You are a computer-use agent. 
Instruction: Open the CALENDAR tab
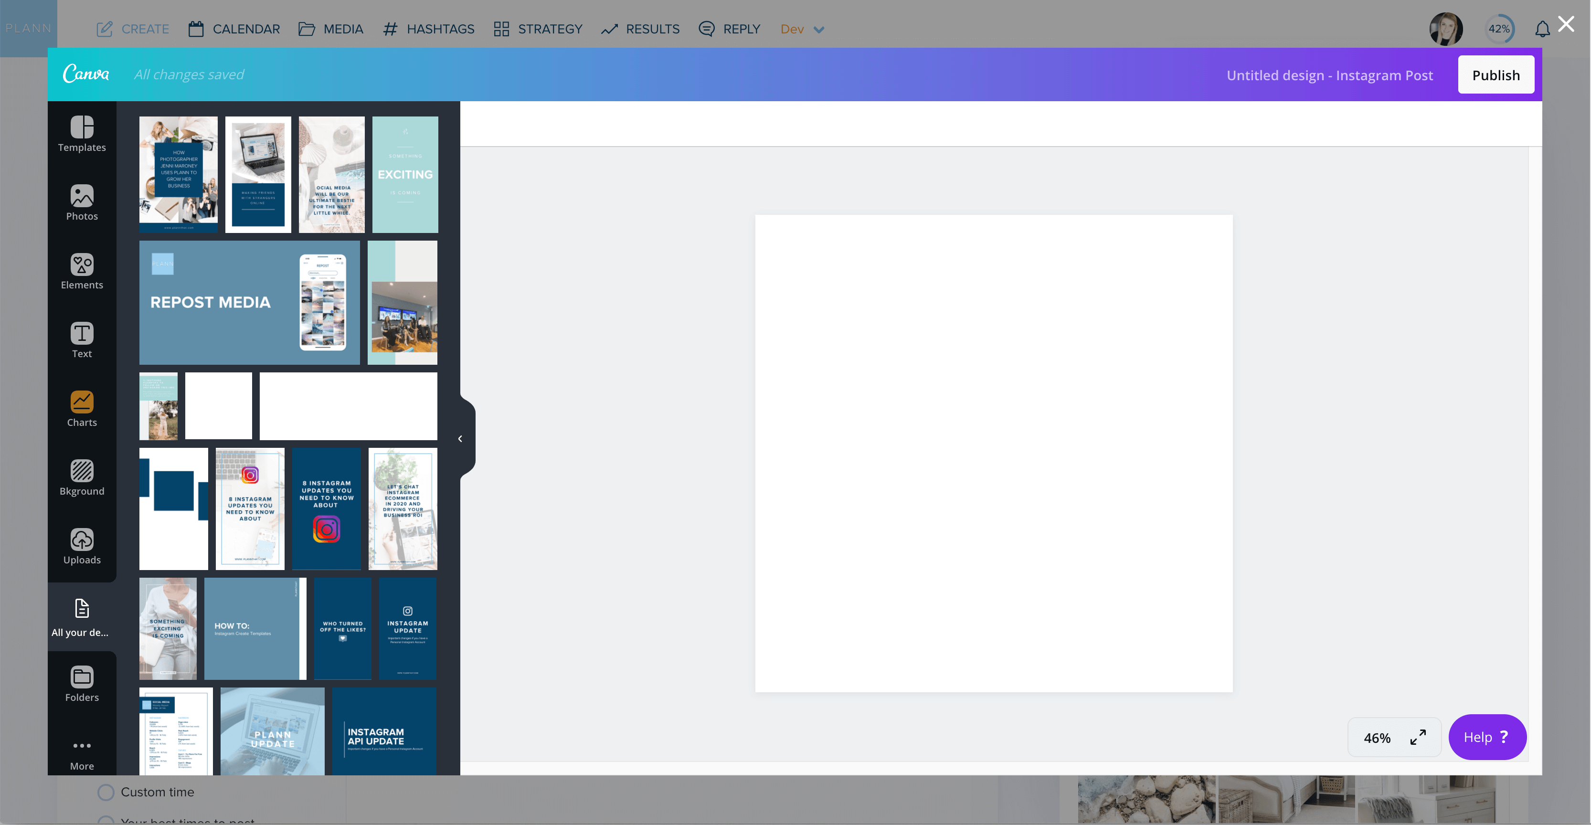pos(233,29)
